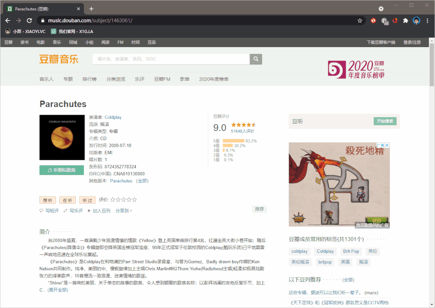This screenshot has height=308, width=435.
Task: Open 同城 in top navigation
Action: click(73, 42)
